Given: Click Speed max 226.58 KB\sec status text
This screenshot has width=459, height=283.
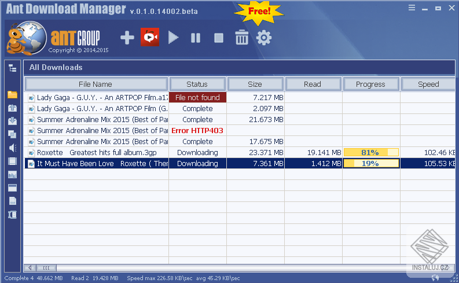Looking at the screenshot, I should click(x=160, y=278).
